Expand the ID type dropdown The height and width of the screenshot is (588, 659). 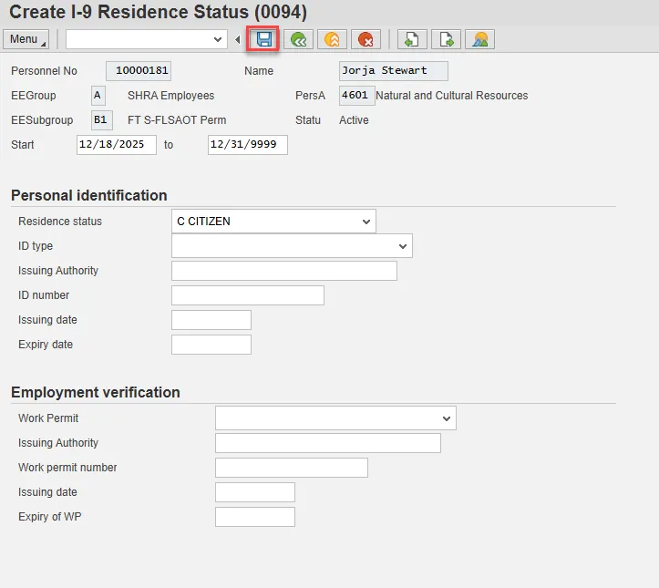[x=402, y=246]
